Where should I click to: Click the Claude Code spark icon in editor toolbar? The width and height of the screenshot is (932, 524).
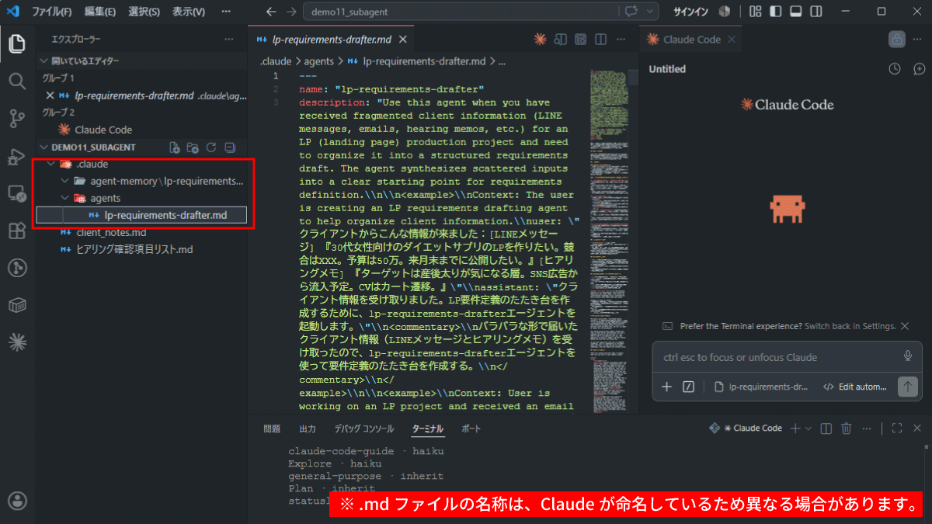(x=541, y=40)
